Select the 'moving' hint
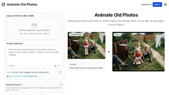The width and height of the screenshot is (169, 95). pos(15,72)
